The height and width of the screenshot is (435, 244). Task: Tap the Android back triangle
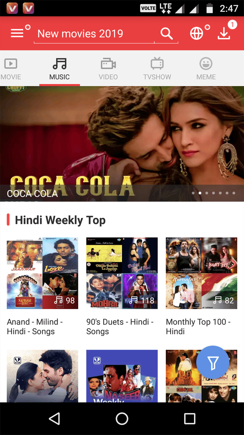(x=54, y=419)
